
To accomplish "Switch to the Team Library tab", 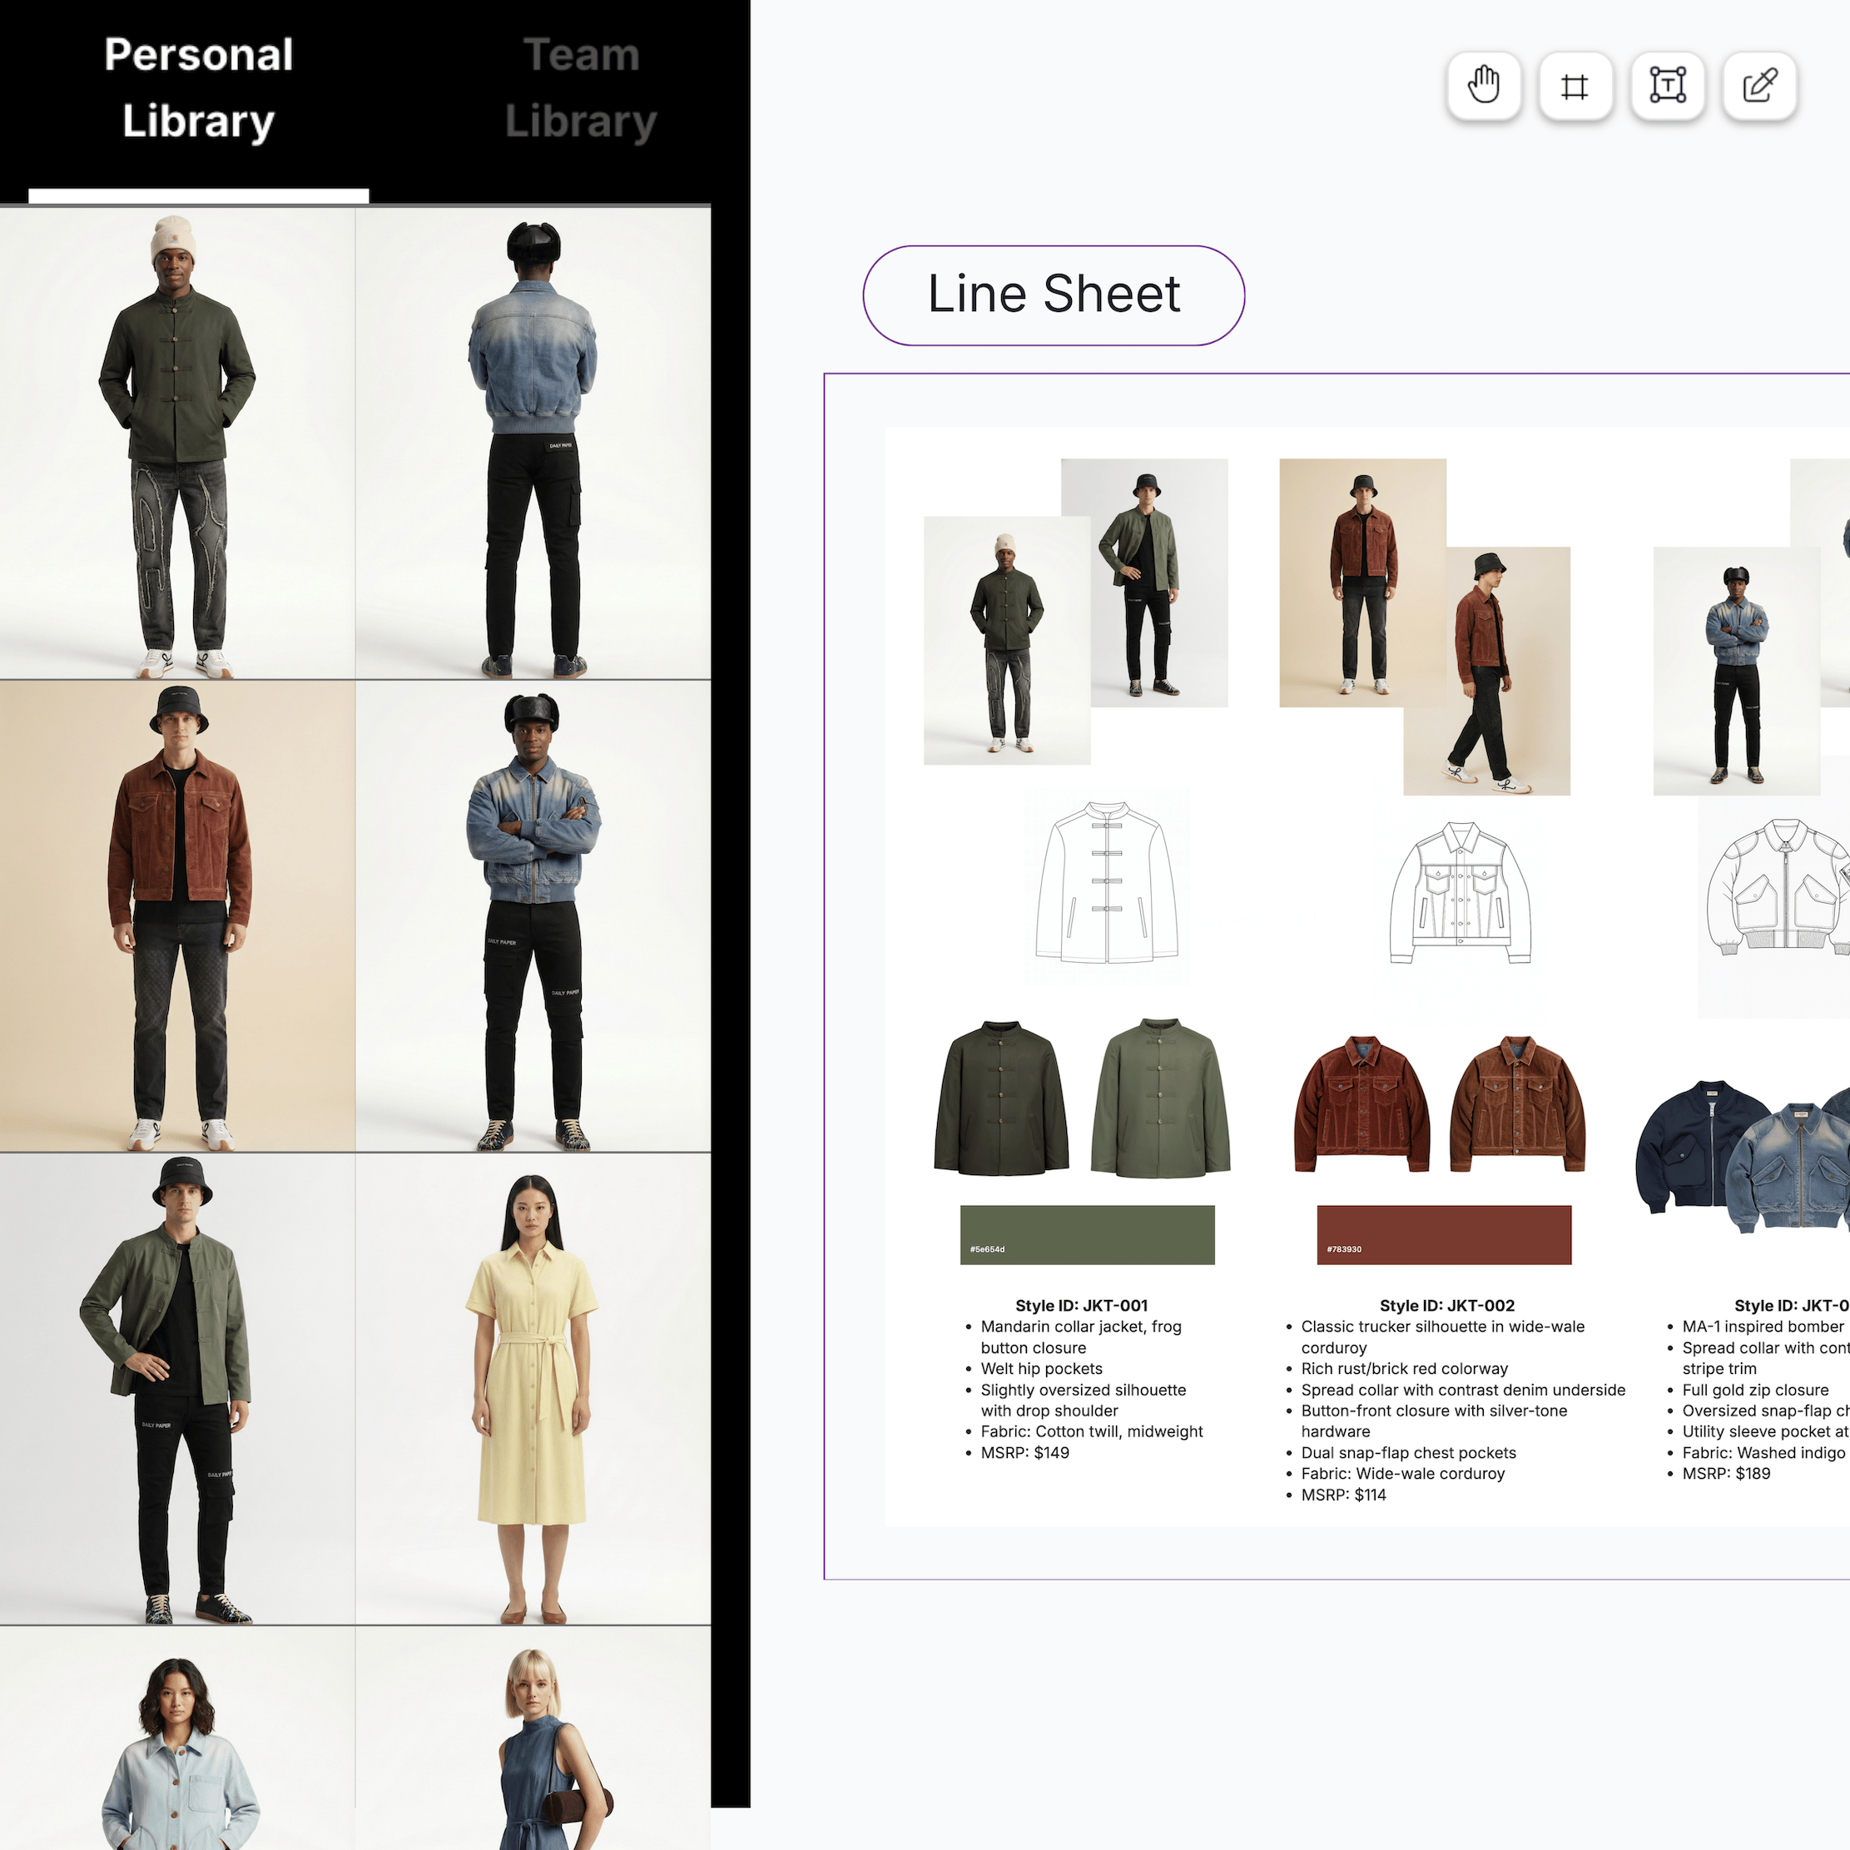I will 581,88.
